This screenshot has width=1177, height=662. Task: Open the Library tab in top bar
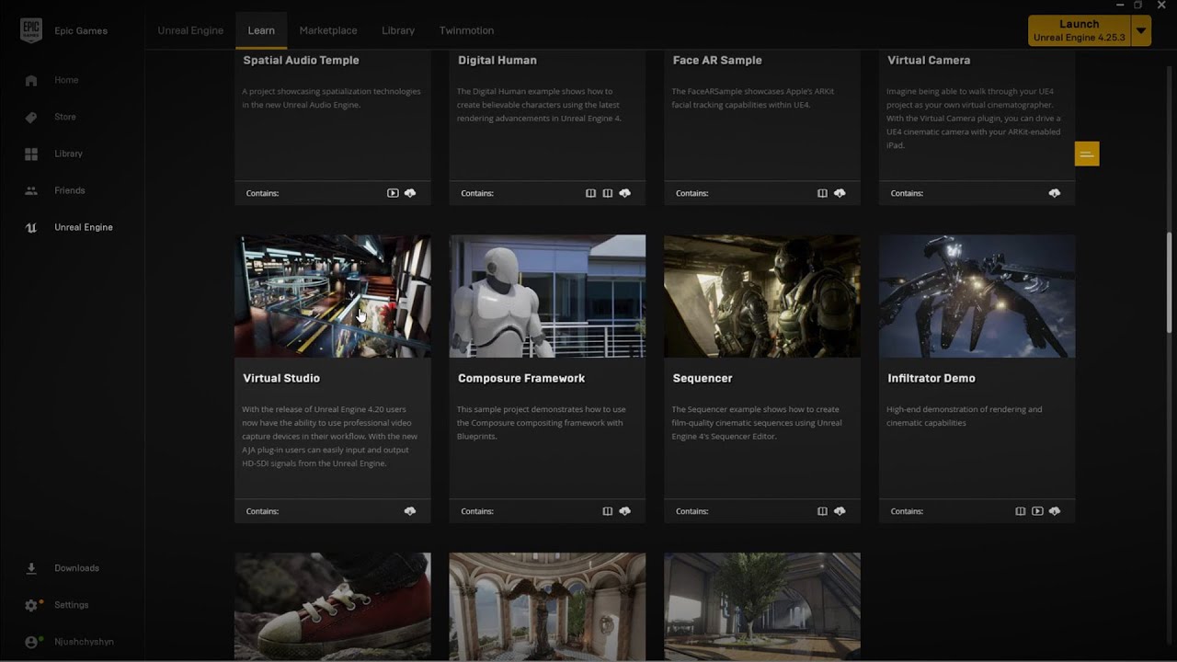398,30
